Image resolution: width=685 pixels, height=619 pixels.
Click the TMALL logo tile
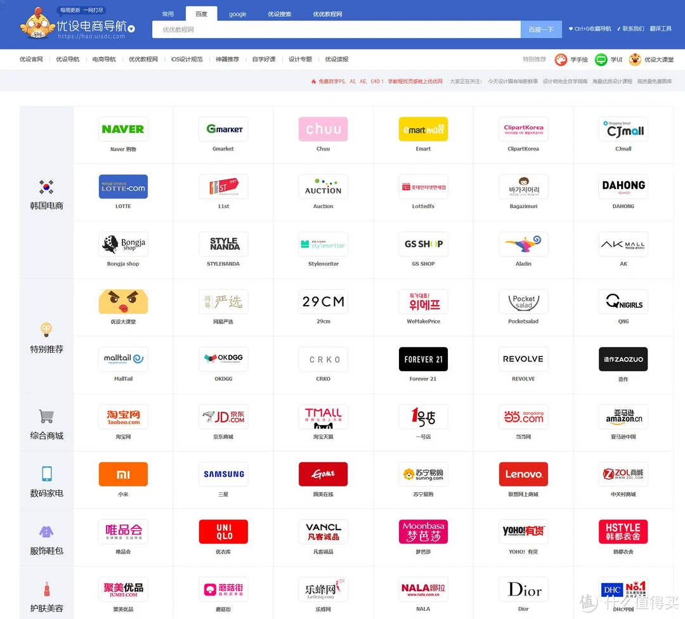[323, 417]
